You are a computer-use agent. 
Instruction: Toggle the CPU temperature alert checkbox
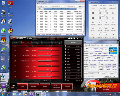click(15, 50)
